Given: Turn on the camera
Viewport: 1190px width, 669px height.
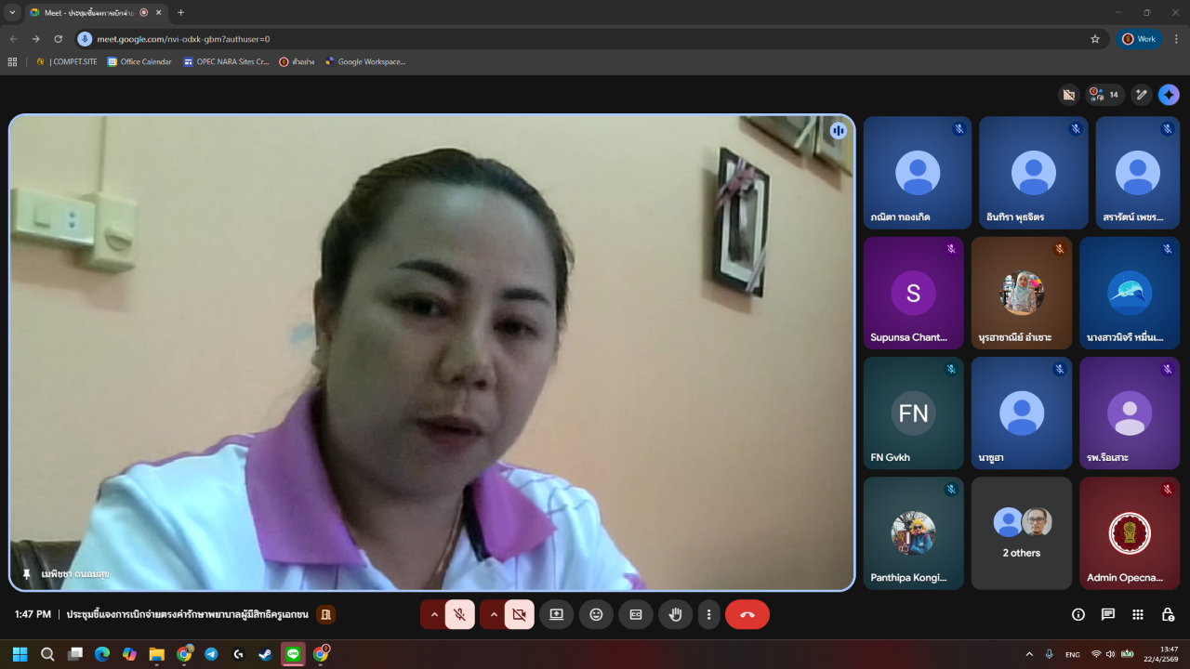Looking at the screenshot, I should tap(519, 614).
